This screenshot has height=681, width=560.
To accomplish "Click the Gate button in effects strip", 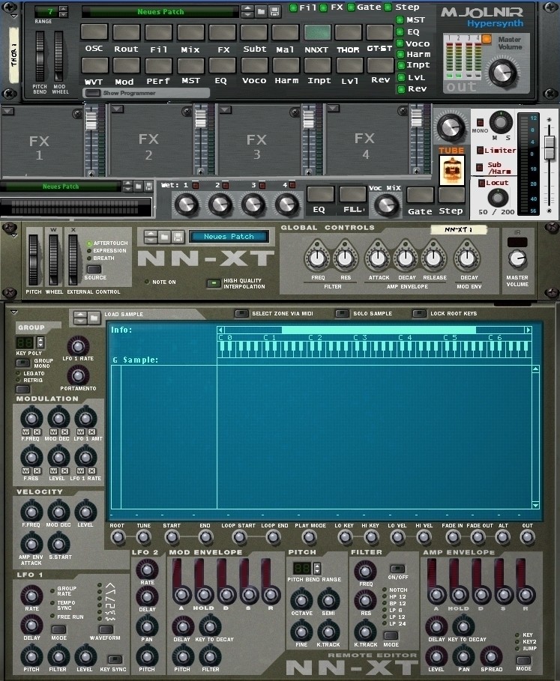I will click(420, 195).
